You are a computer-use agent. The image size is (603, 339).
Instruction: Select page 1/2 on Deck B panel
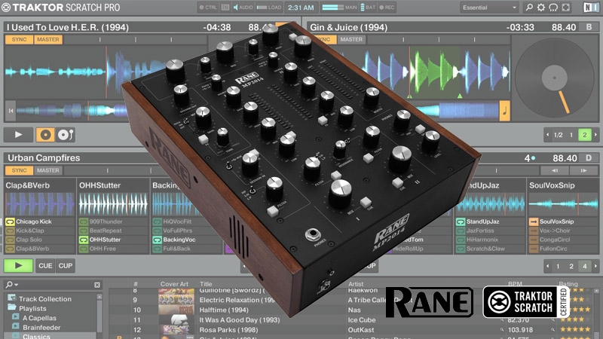click(559, 135)
